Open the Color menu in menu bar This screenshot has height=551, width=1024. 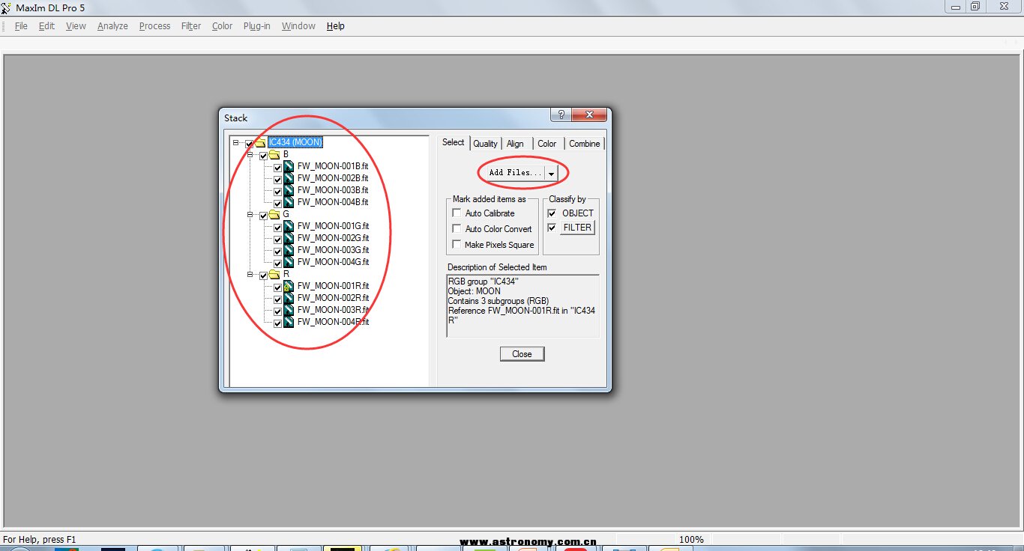tap(222, 25)
